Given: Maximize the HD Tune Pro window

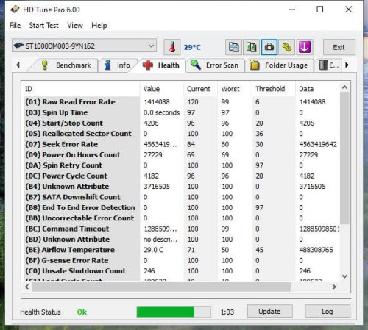Looking at the screenshot, I should click(x=320, y=10).
